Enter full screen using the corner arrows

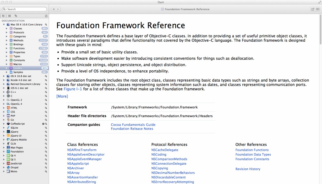pos(319,2)
